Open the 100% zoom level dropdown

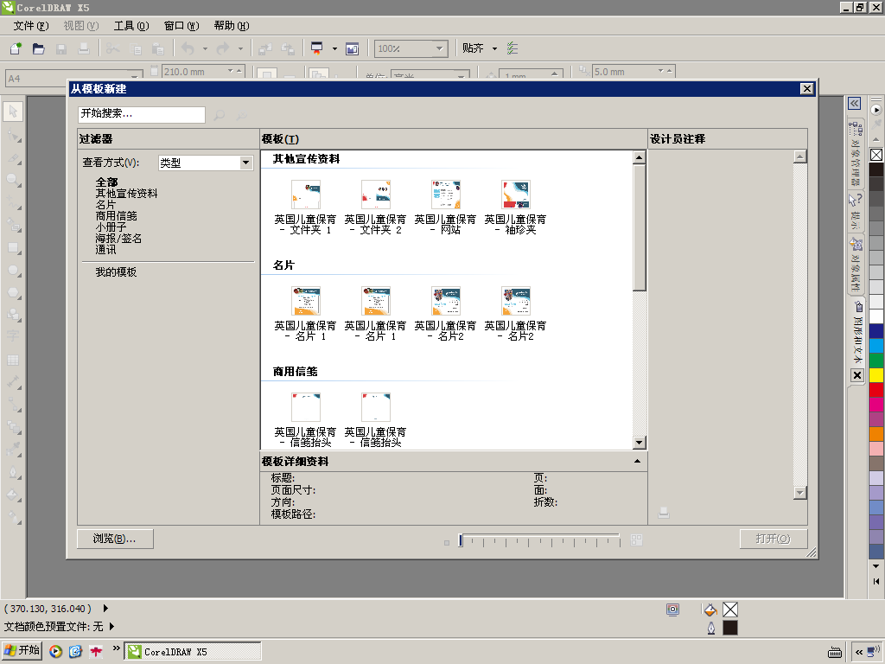point(440,48)
